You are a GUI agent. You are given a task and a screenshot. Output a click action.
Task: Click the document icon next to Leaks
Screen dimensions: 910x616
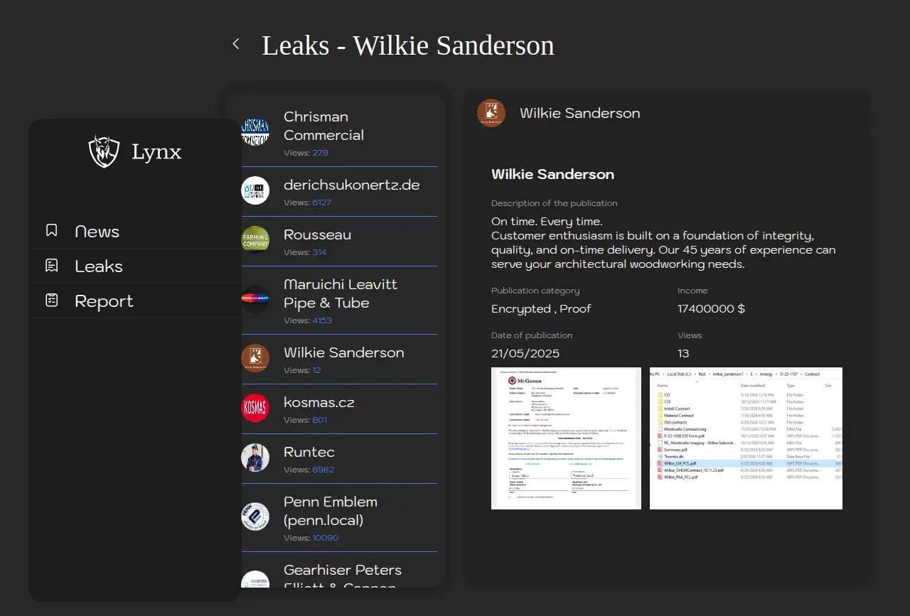(52, 266)
